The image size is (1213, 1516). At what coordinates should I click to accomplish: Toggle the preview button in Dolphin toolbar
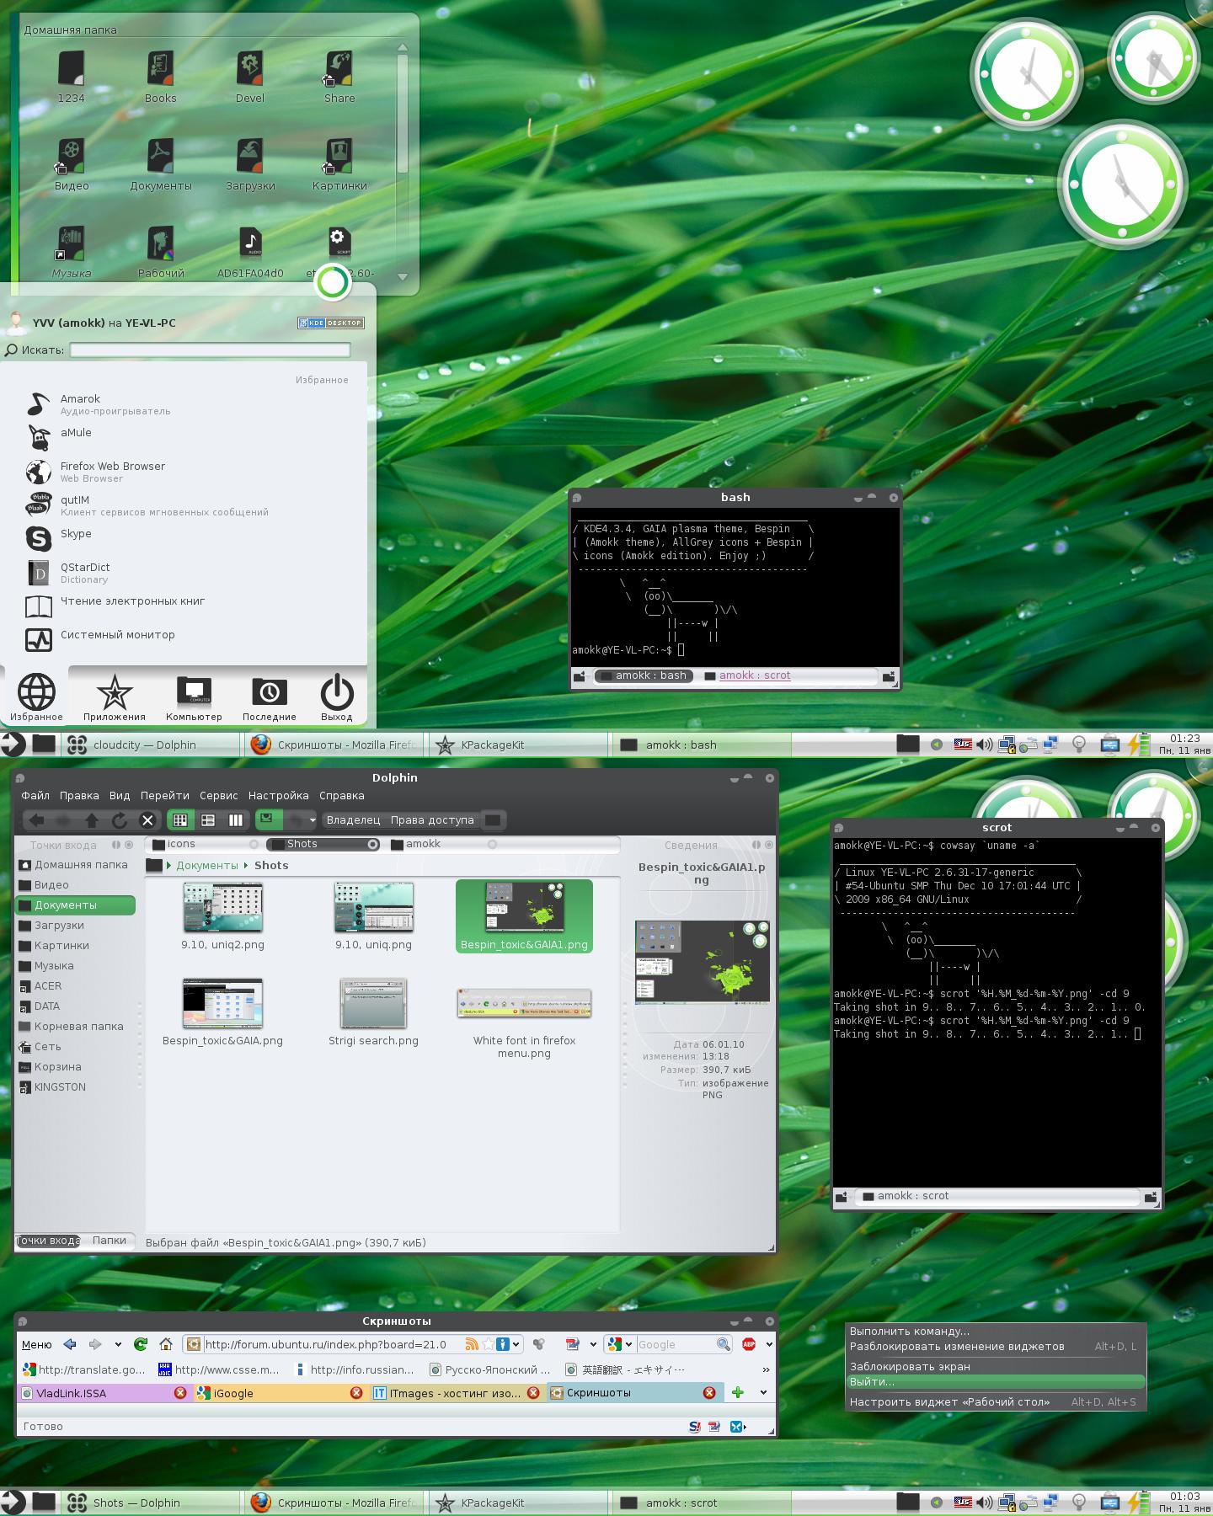[x=268, y=819]
